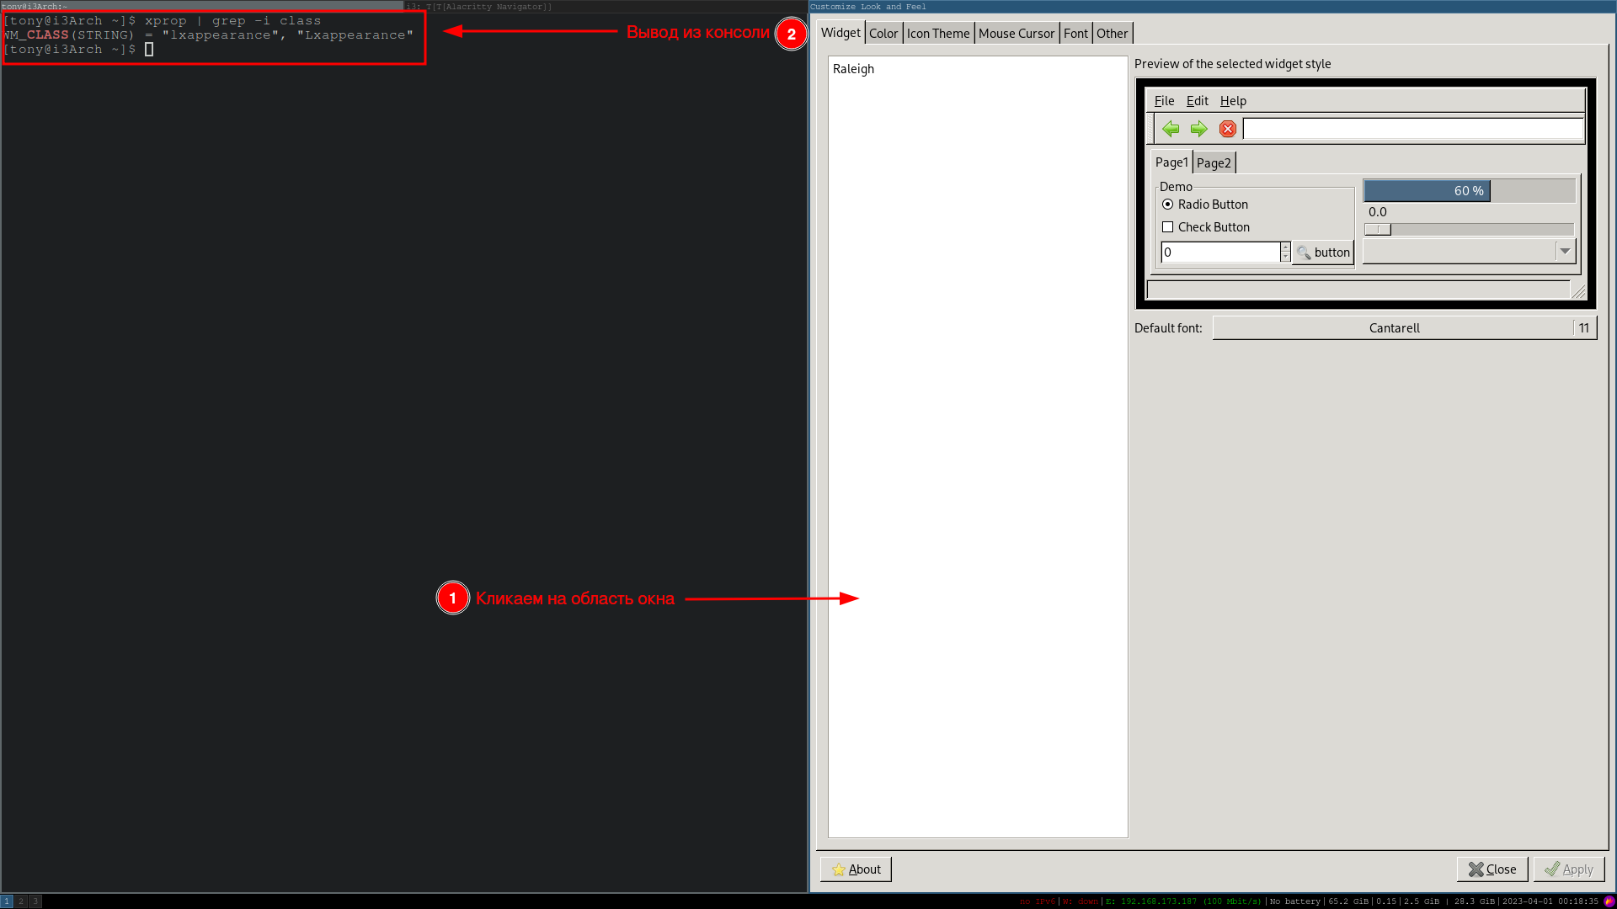Switch to the Color tab
The width and height of the screenshot is (1617, 909).
(x=883, y=34)
